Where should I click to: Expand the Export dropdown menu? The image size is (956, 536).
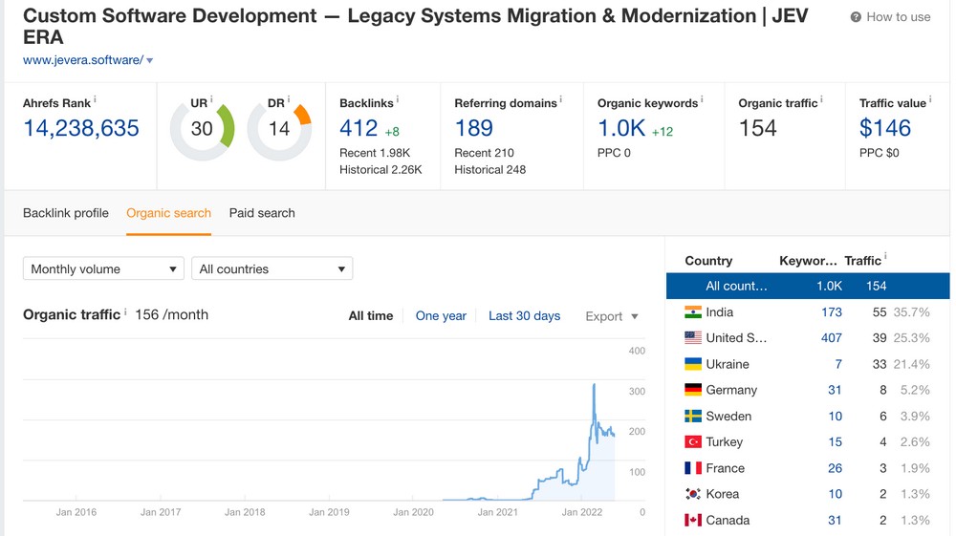tap(612, 316)
